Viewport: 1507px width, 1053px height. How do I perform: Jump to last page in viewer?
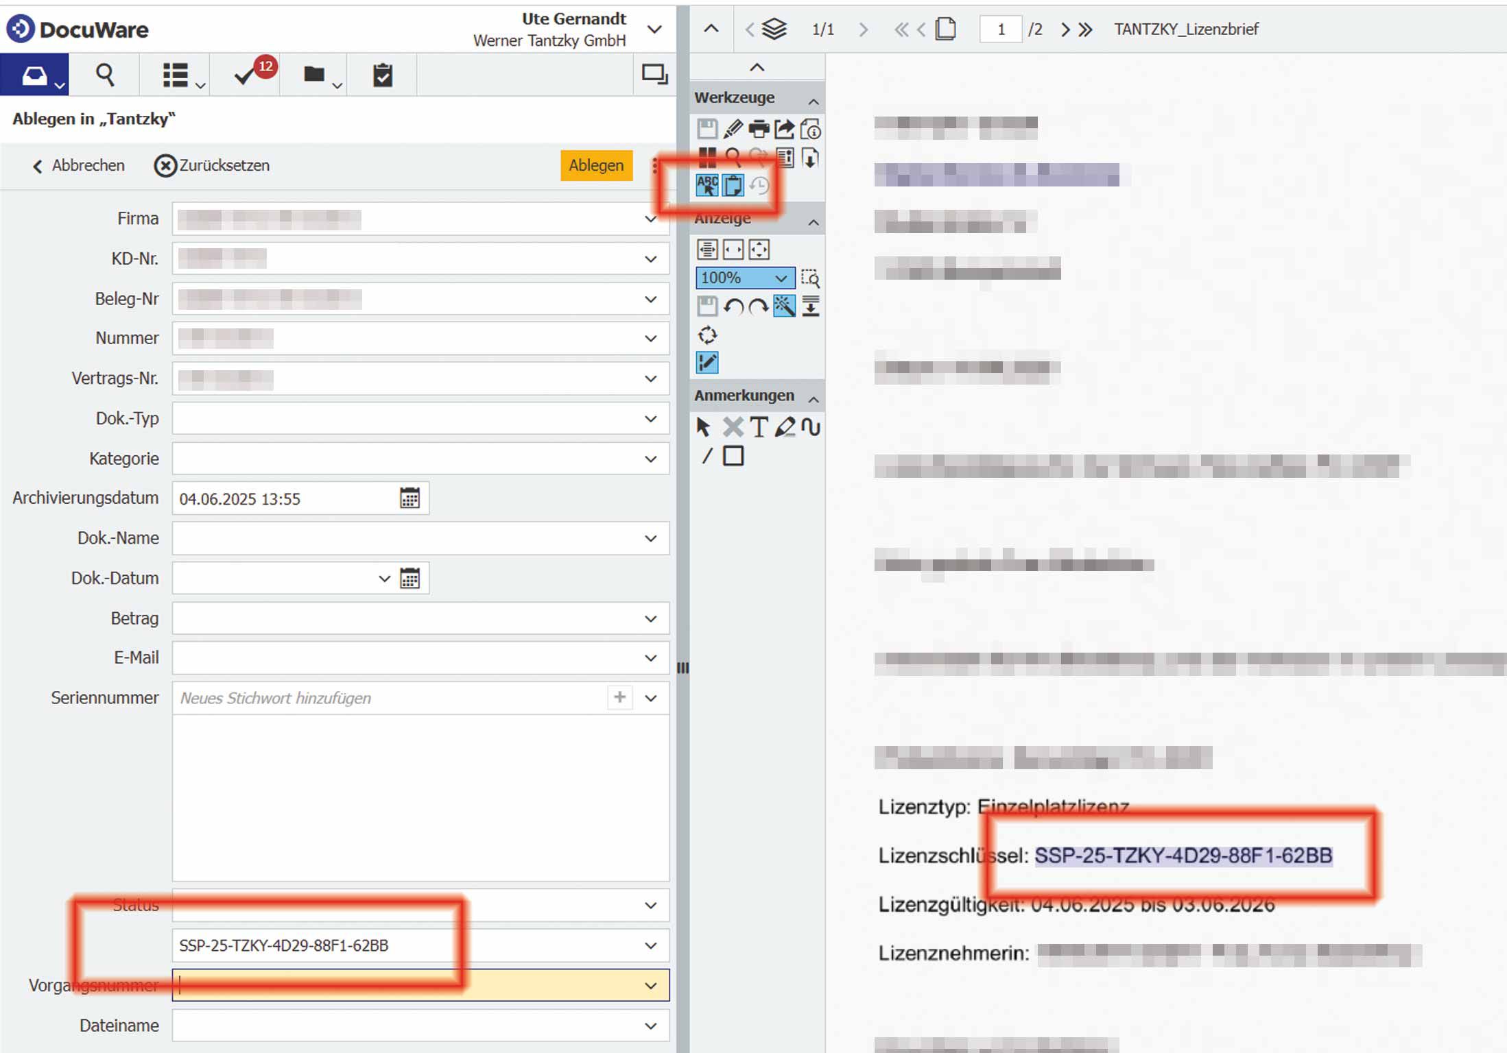click(x=1085, y=29)
